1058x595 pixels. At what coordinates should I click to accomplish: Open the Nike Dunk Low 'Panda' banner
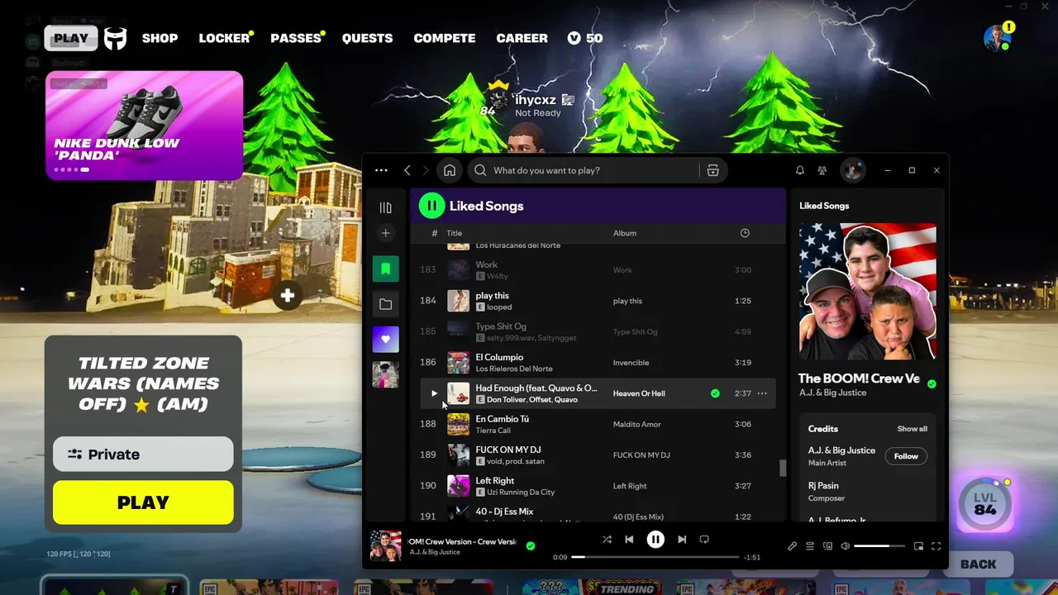pyautogui.click(x=145, y=125)
